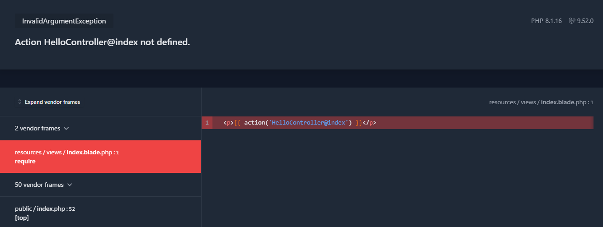
Task: Click the chevron next to 2 vendor frames
Action: pyautogui.click(x=66, y=129)
